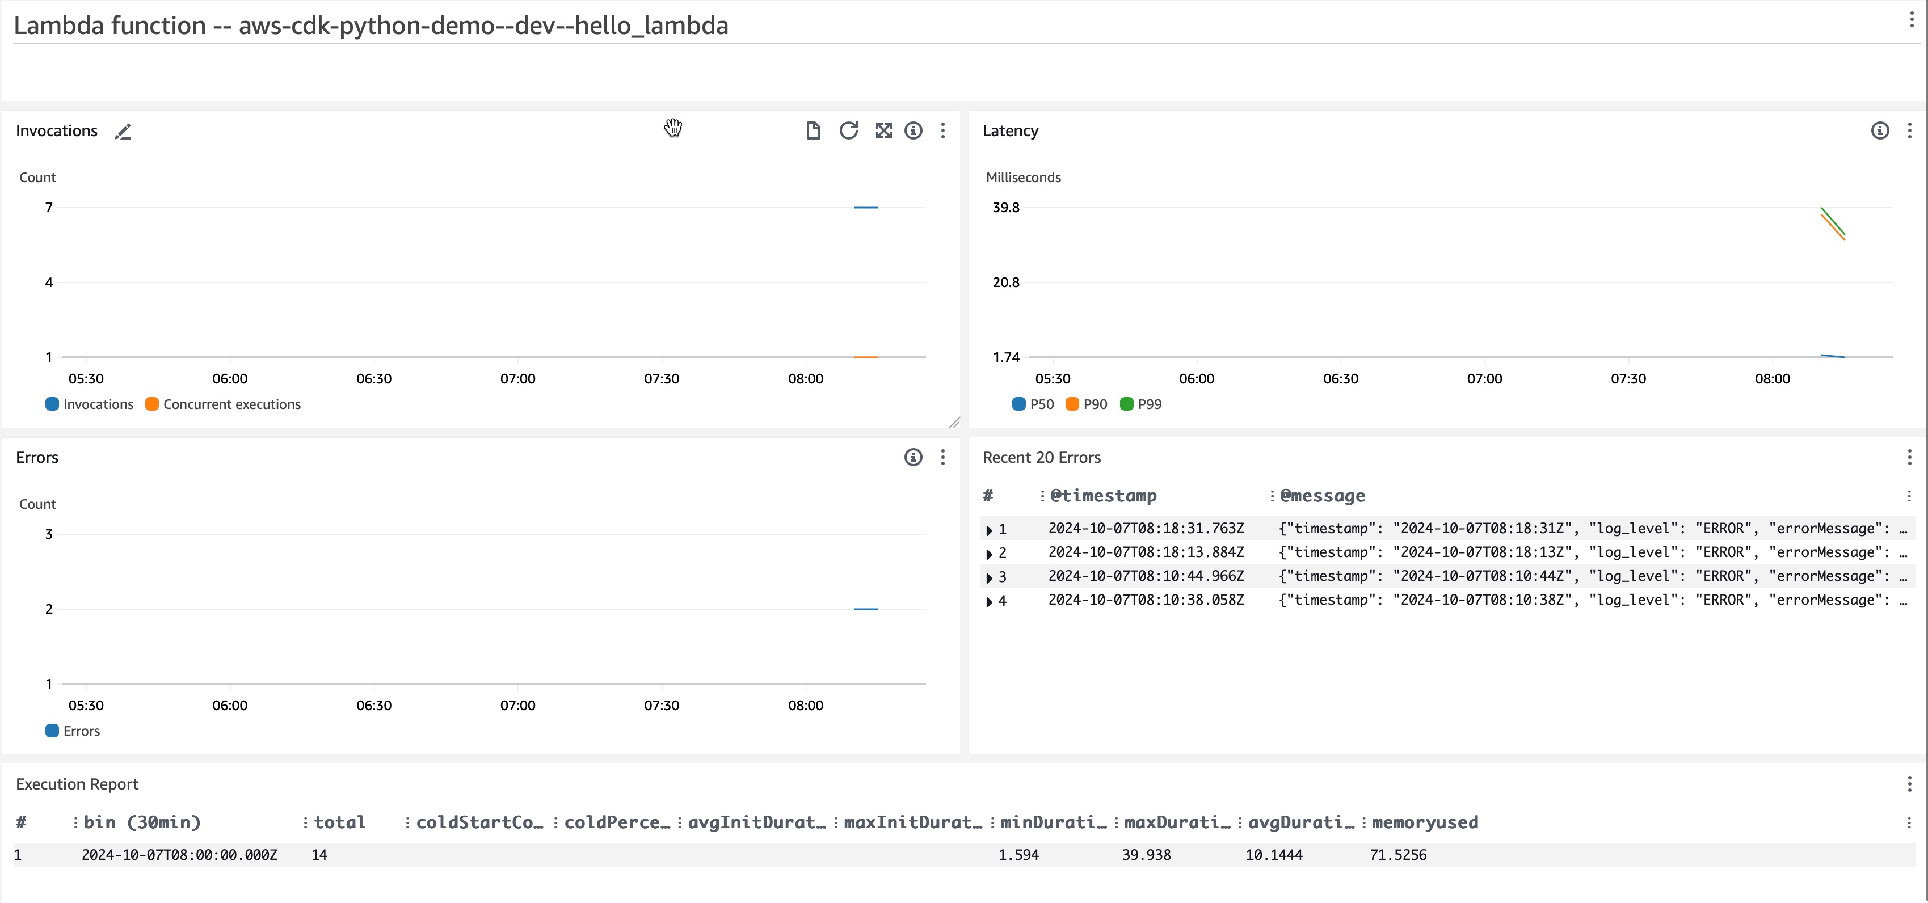The width and height of the screenshot is (1928, 903).
Task: Select the execution report row for 08:00 bin
Action: [x=180, y=854]
